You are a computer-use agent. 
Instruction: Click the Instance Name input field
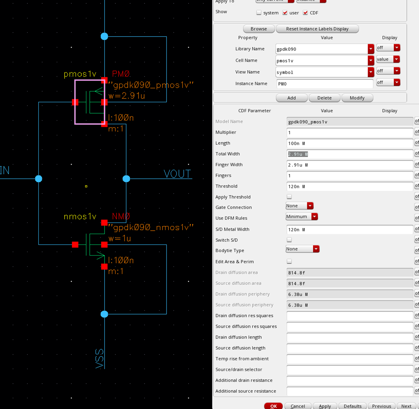[x=325, y=84]
